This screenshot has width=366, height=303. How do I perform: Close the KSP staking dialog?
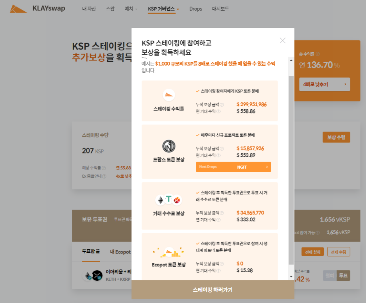[x=282, y=41]
